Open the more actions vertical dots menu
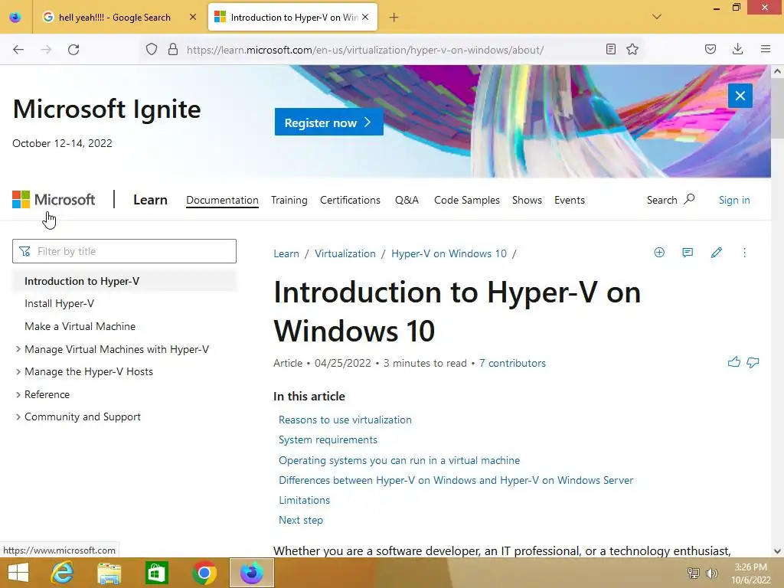This screenshot has height=588, width=784. pos(744,253)
